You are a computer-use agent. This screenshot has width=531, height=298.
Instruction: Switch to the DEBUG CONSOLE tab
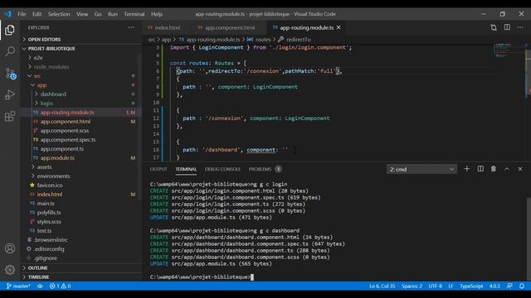[x=222, y=169]
